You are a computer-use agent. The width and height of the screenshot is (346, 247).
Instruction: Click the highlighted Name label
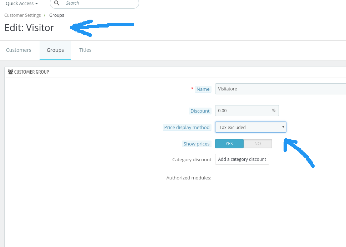[x=203, y=89]
